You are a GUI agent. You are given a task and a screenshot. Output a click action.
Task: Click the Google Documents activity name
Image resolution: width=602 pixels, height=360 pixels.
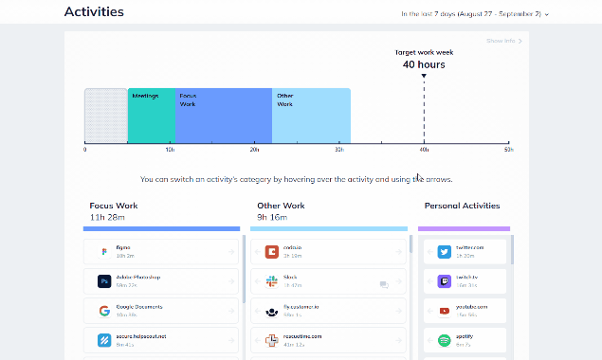click(139, 307)
